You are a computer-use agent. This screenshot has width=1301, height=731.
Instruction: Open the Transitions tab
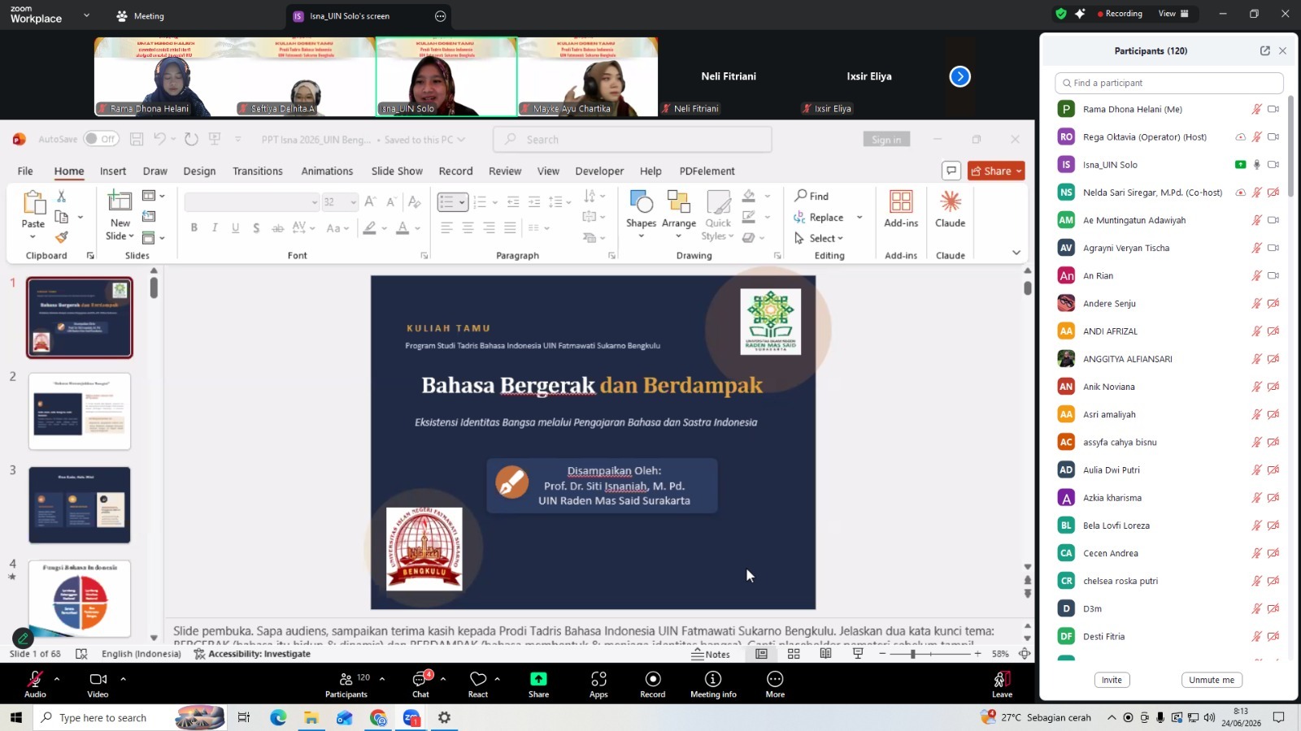258,171
